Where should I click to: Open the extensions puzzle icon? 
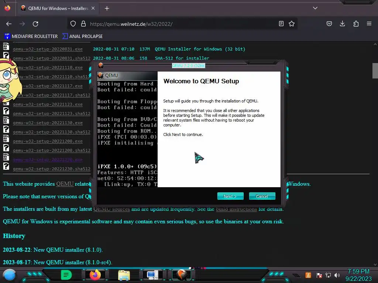[356, 24]
